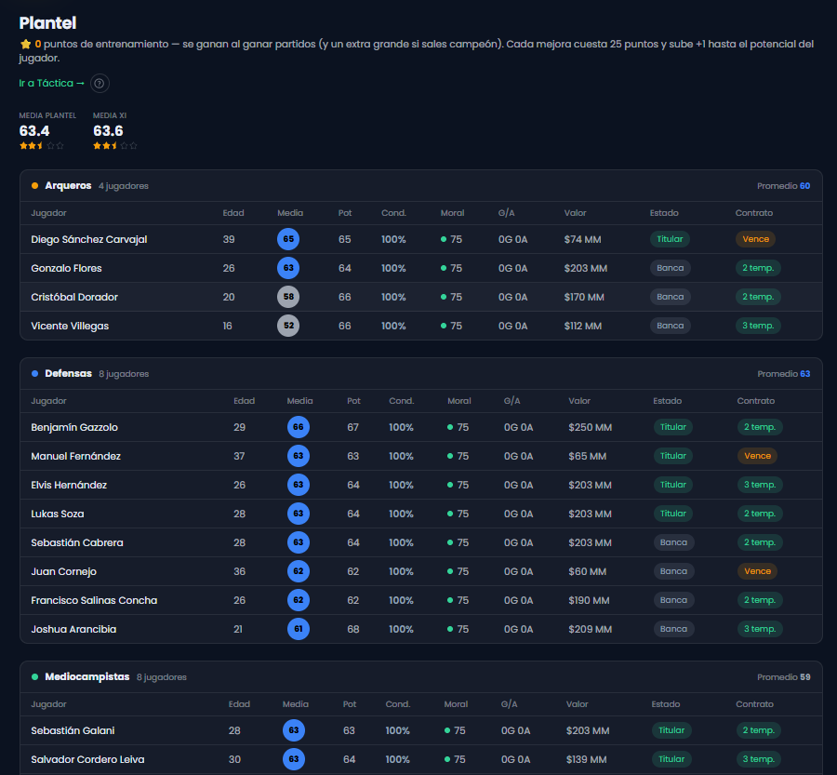Select the Defensas section heading
Image resolution: width=837 pixels, height=775 pixels.
pos(68,374)
